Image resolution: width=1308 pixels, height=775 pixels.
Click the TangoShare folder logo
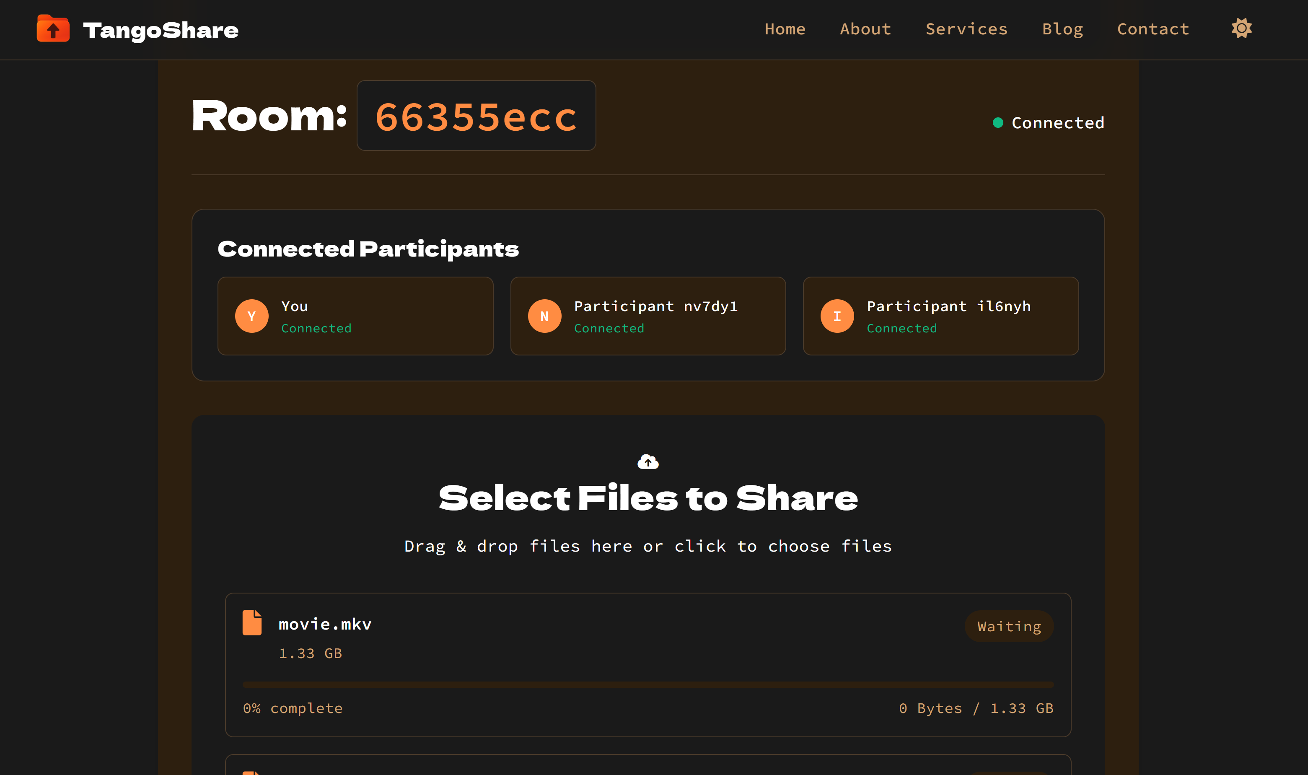point(52,29)
